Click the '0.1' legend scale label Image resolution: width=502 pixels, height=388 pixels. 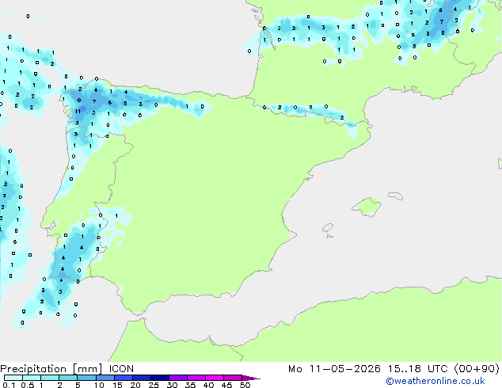[9, 385]
